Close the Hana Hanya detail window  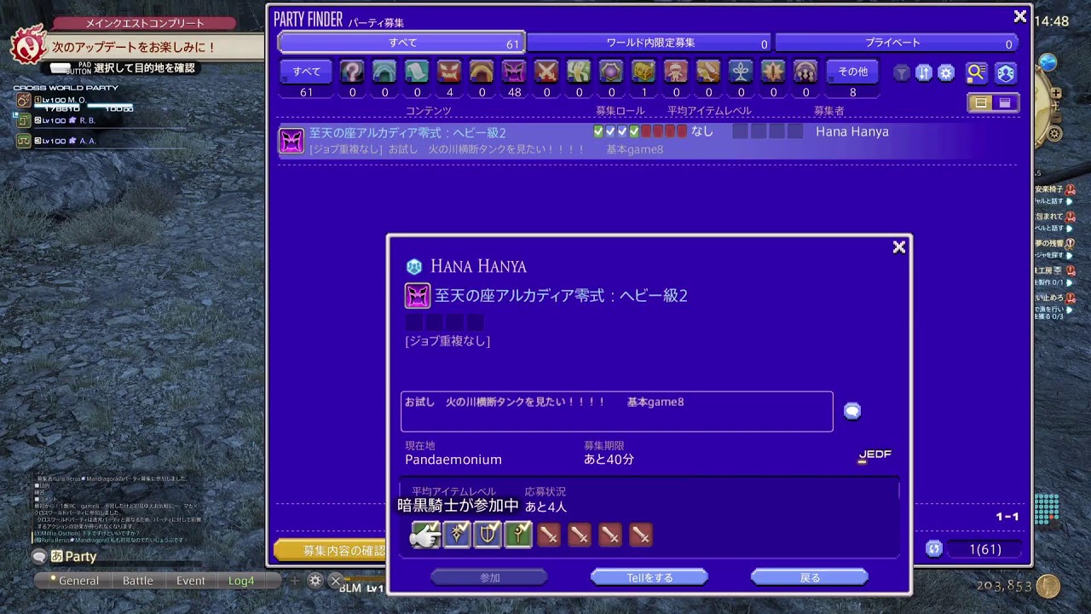pyautogui.click(x=898, y=247)
